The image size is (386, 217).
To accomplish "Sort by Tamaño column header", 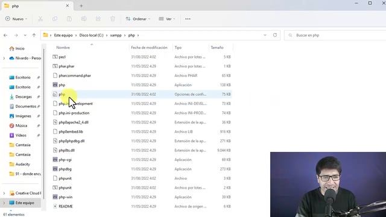I will pyautogui.click(x=217, y=48).
